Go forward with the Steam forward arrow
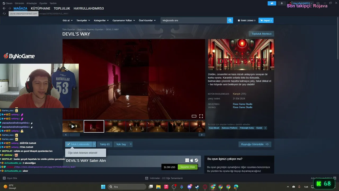This screenshot has width=339, height=191. 10,8
